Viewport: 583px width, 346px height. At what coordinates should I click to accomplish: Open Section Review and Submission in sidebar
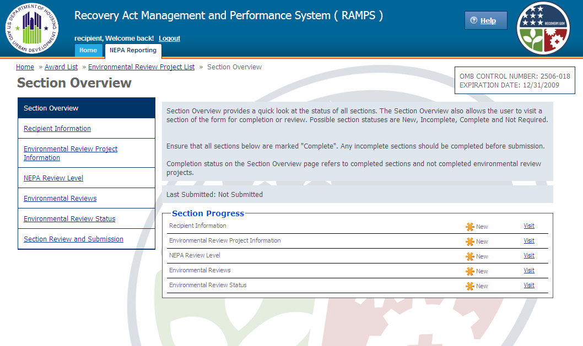(x=73, y=239)
